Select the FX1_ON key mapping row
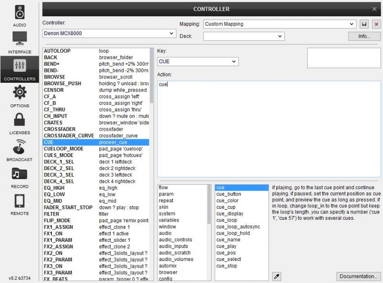The image size is (383, 283). point(96,233)
